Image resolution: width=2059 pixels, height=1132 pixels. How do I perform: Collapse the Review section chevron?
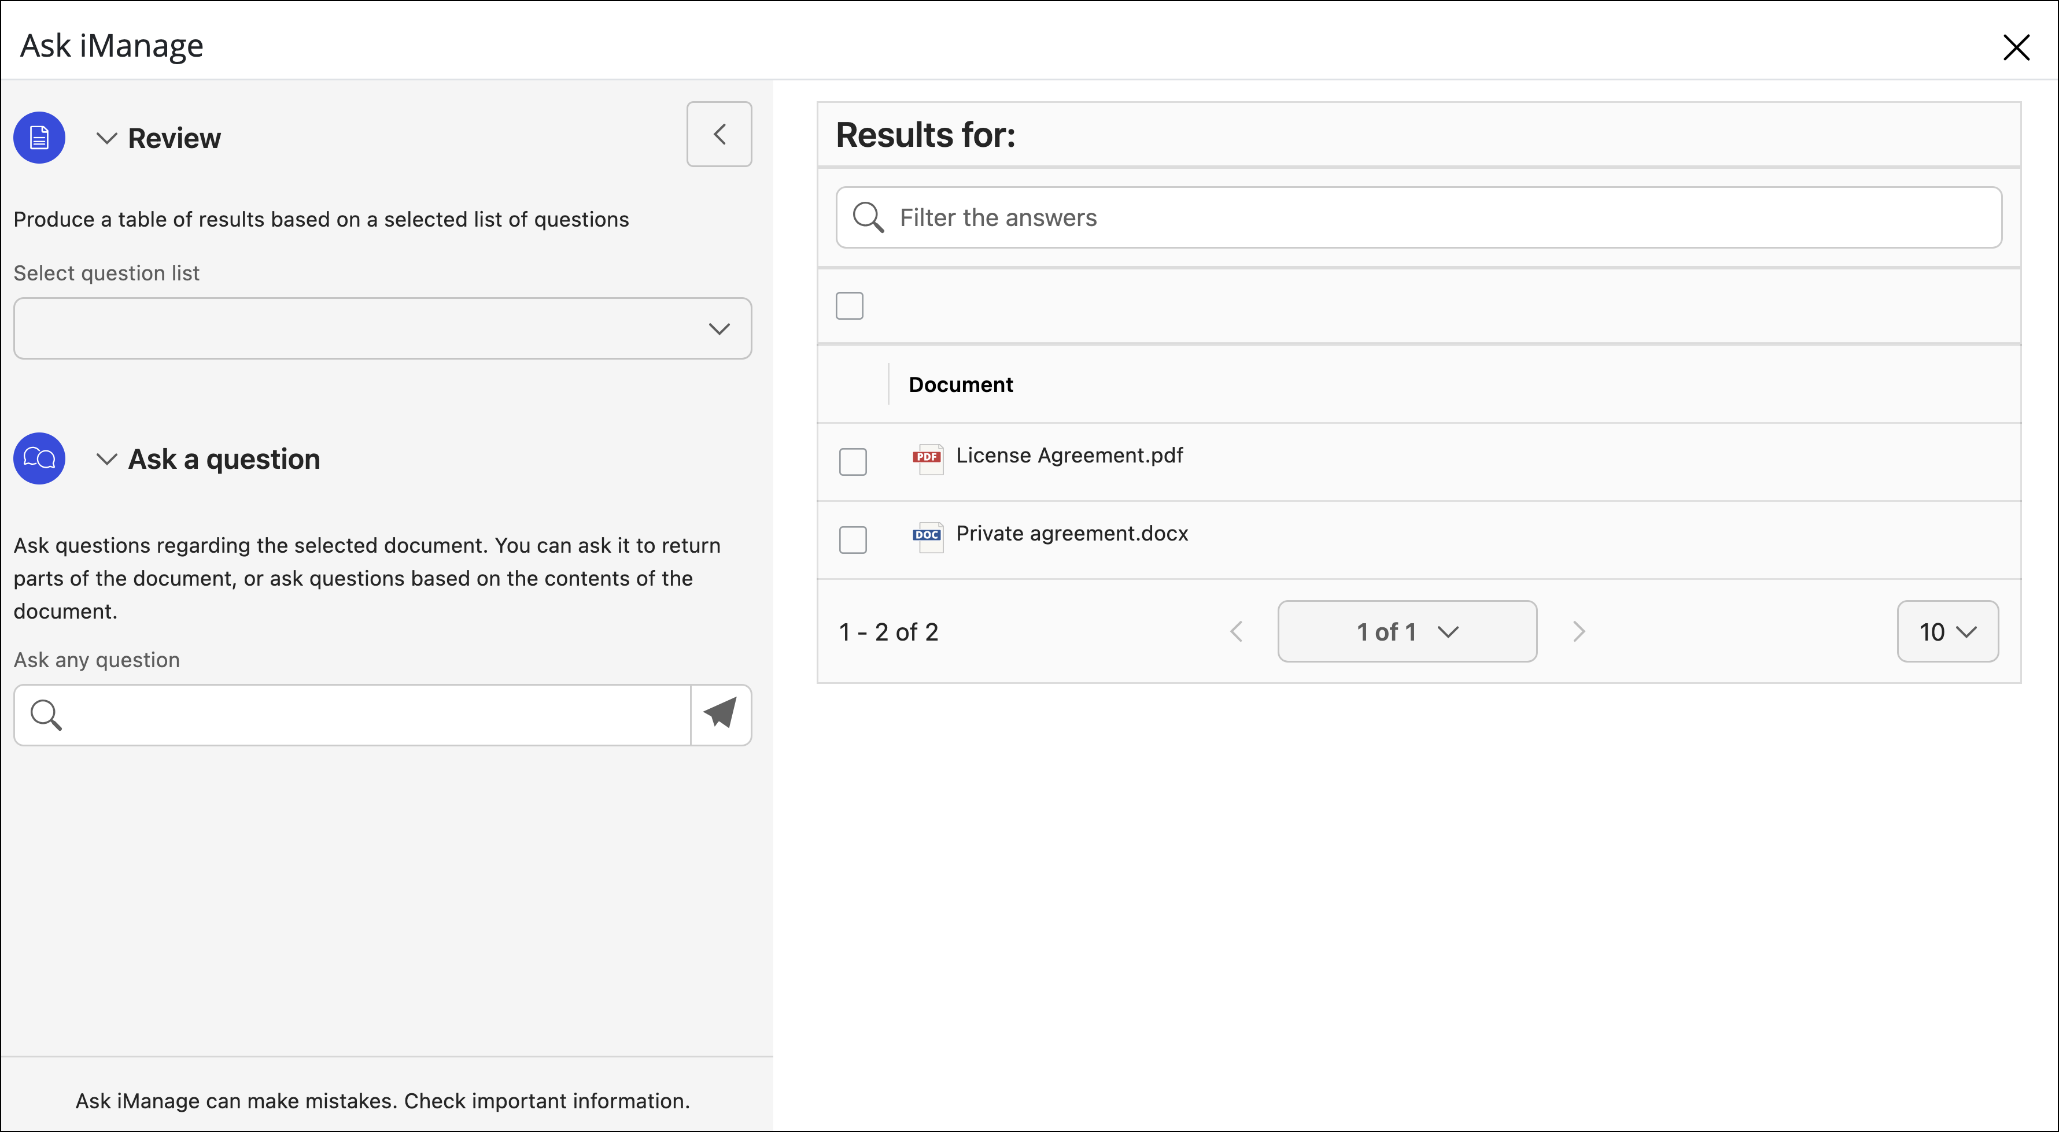(106, 138)
